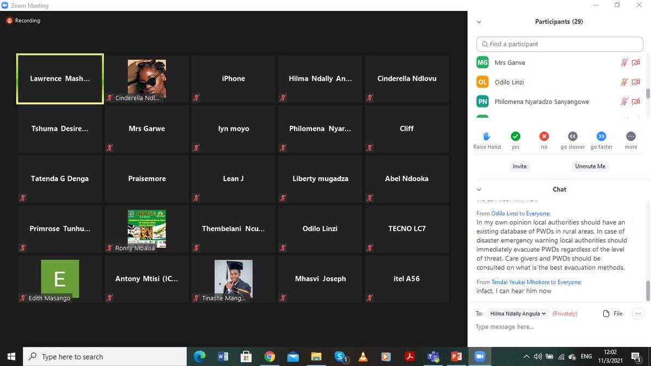Viewport: 651px width, 366px height.
Task: Collapse the Participants panel chevron
Action: (479, 22)
